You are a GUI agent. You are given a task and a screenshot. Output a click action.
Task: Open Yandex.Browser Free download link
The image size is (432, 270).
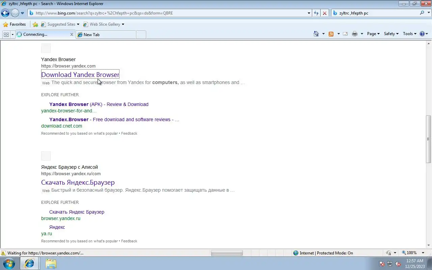[x=114, y=119]
